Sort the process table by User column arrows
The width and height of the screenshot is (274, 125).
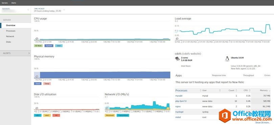tap(220, 90)
